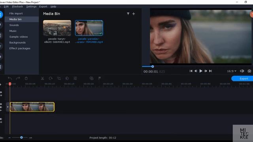Select the woman clip on video track
This screenshot has width=253, height=142.
pyautogui.click(x=32, y=107)
